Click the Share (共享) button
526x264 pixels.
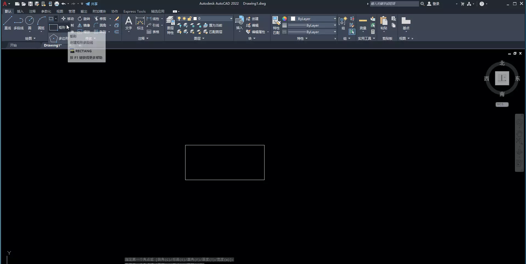(x=92, y=4)
